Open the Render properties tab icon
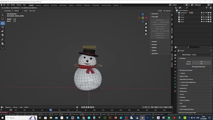The height and width of the screenshot is (120, 213). tap(175, 55)
